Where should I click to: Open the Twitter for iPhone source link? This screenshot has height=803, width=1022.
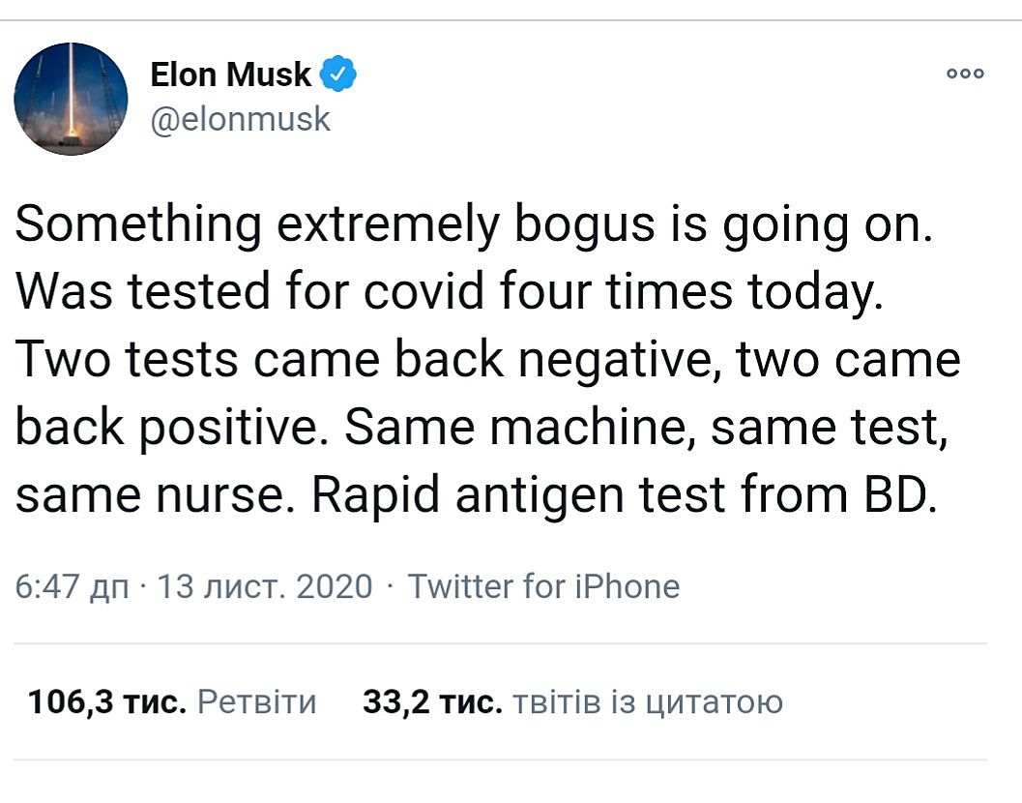coord(543,586)
